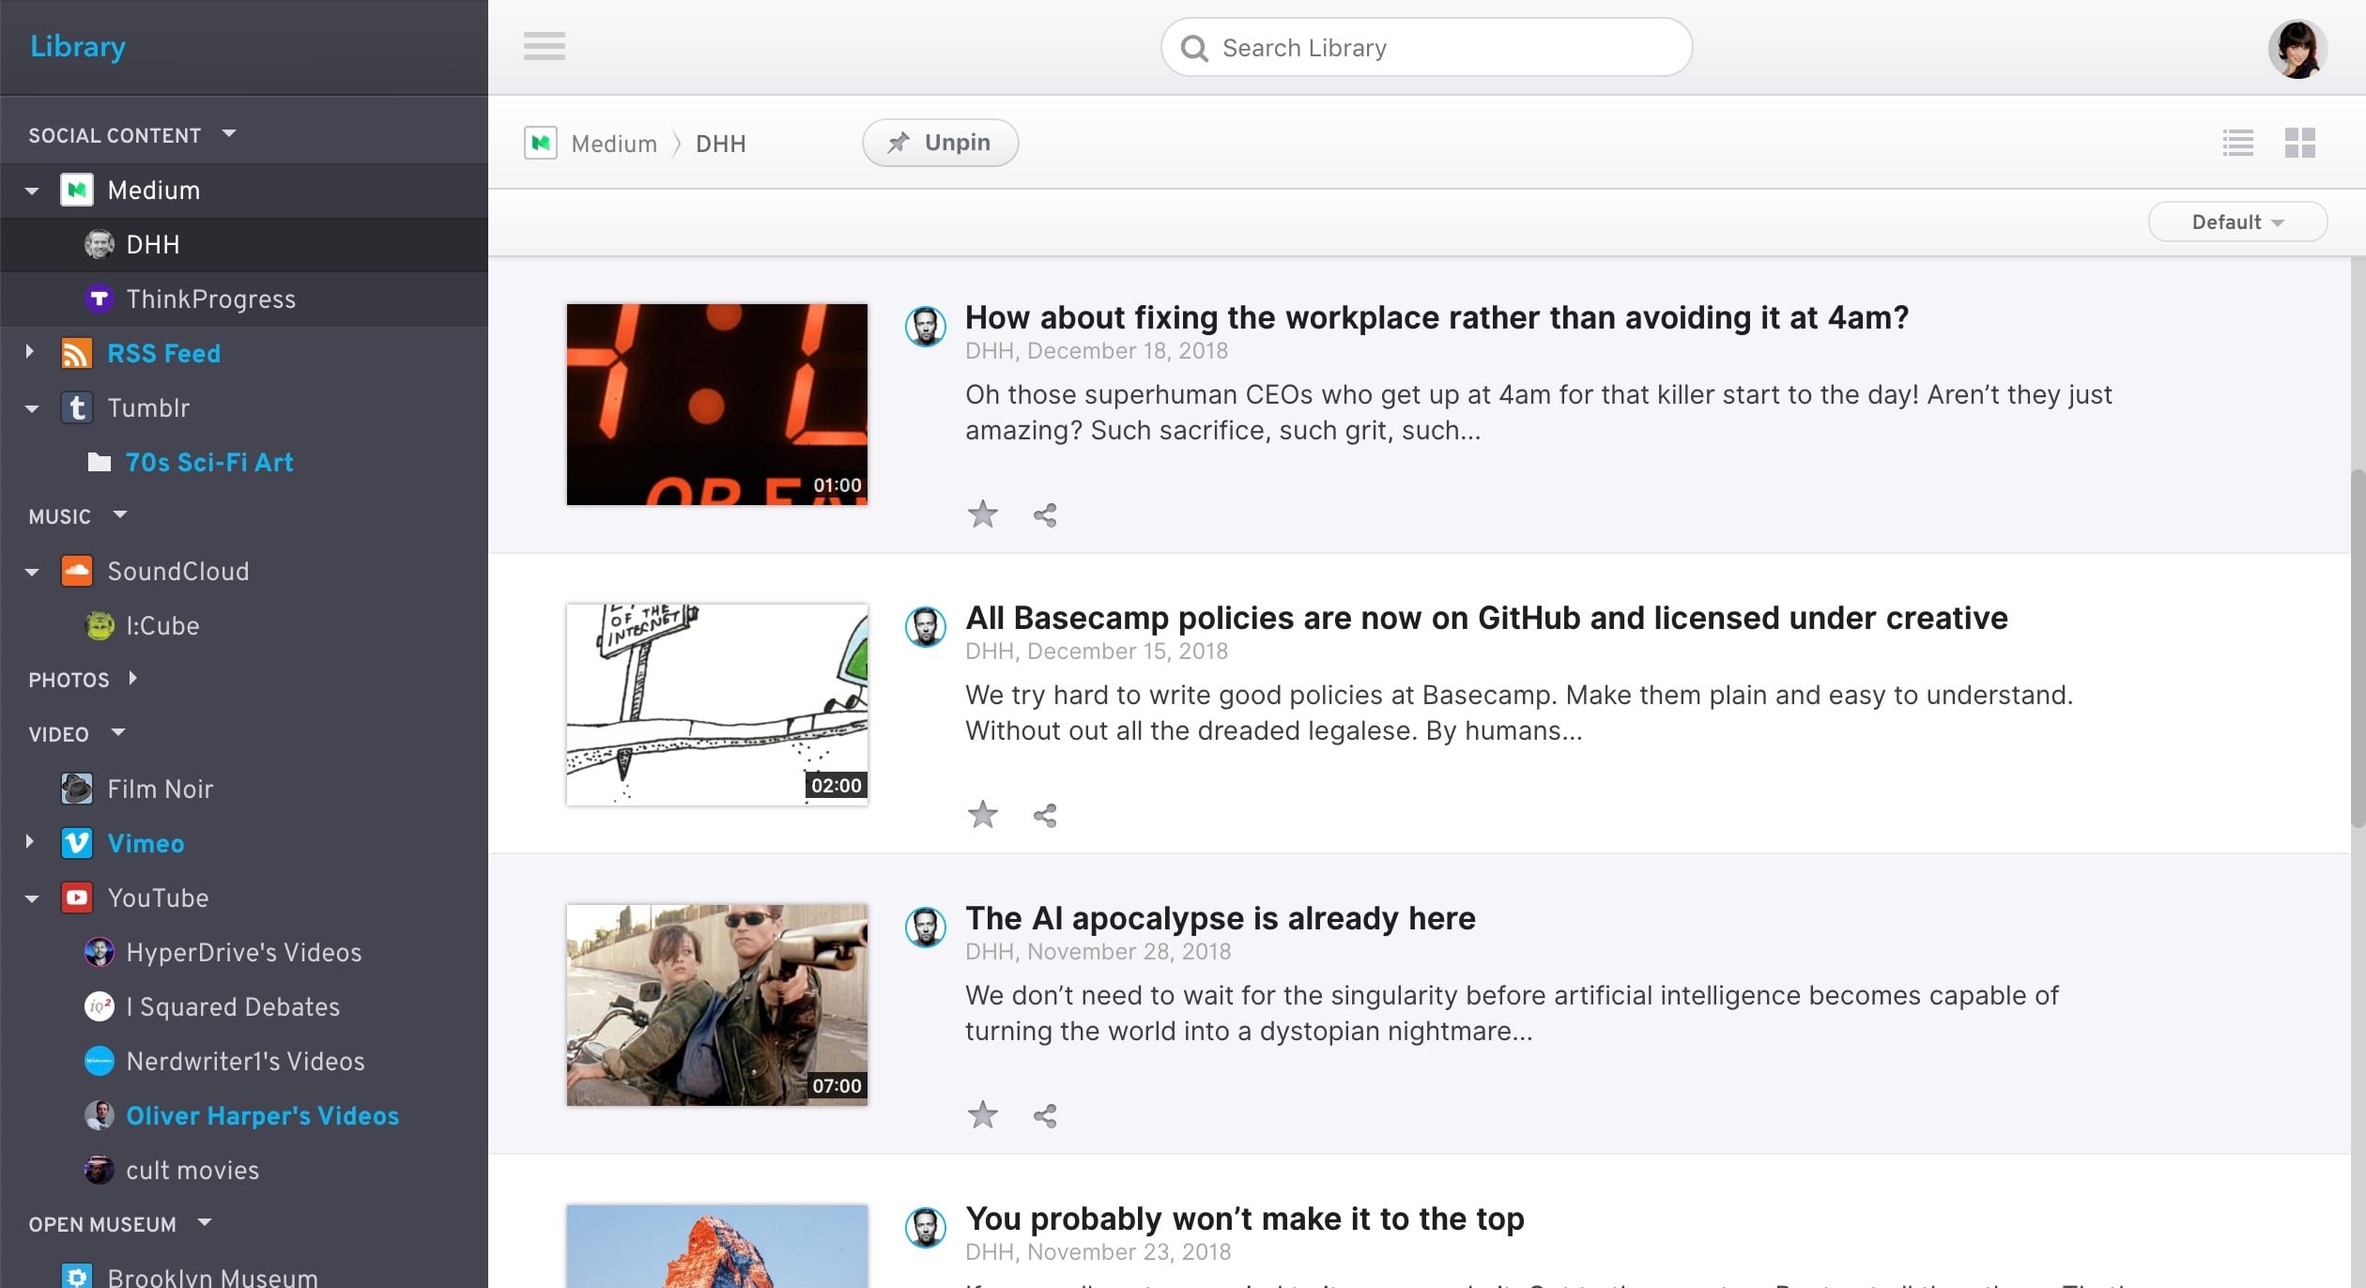This screenshot has width=2366, height=1288.
Task: Open the 02:00 cartoon thumbnail
Action: (717, 705)
